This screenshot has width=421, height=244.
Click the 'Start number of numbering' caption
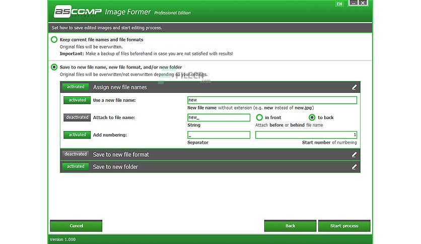click(x=329, y=143)
